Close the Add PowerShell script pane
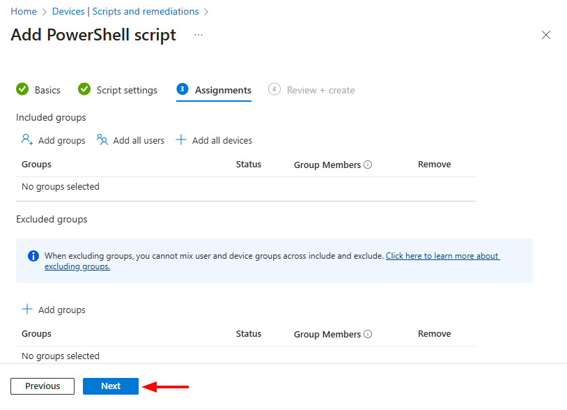 [x=546, y=35]
